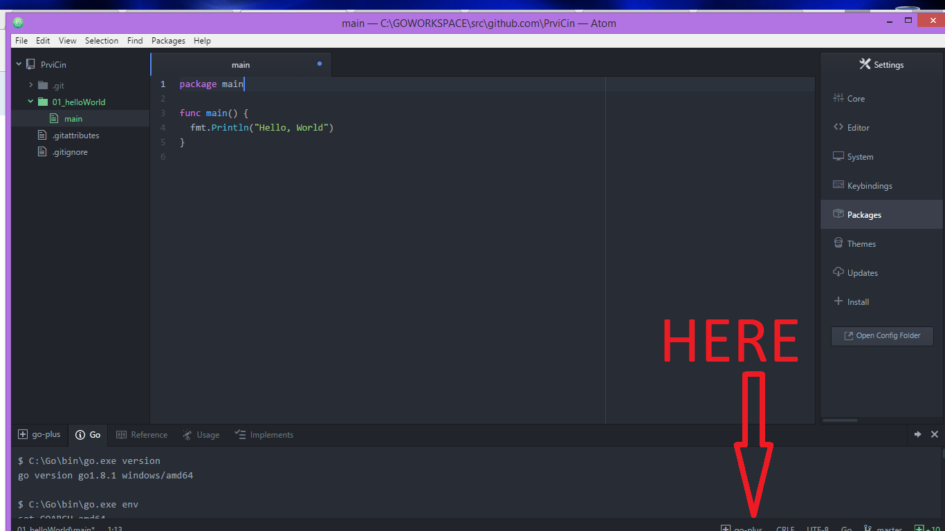This screenshot has width=945, height=531.
Task: Click the panel arrow icon beside close
Action: click(917, 434)
